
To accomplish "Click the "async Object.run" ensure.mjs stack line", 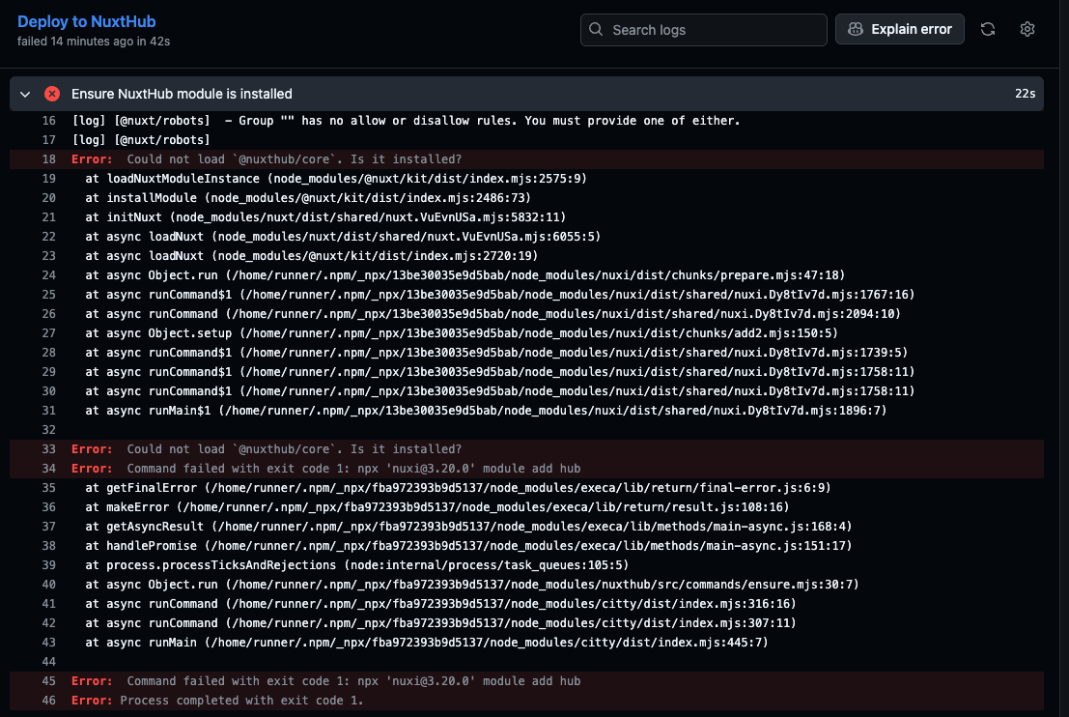I will (472, 585).
